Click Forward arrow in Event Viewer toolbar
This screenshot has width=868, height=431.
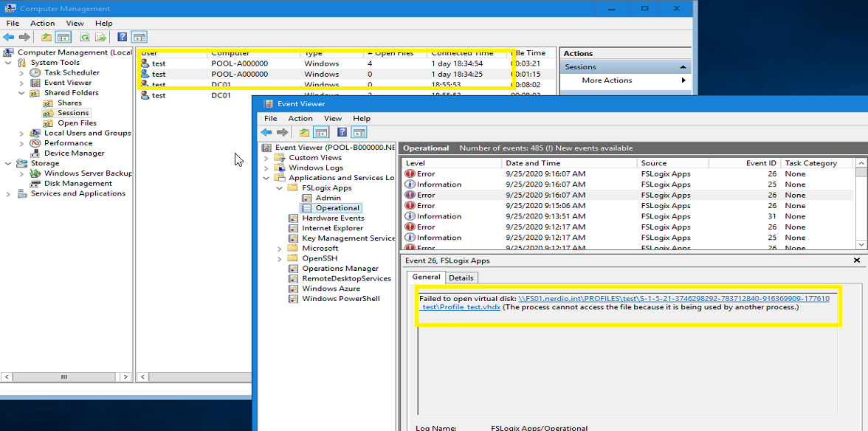click(282, 132)
